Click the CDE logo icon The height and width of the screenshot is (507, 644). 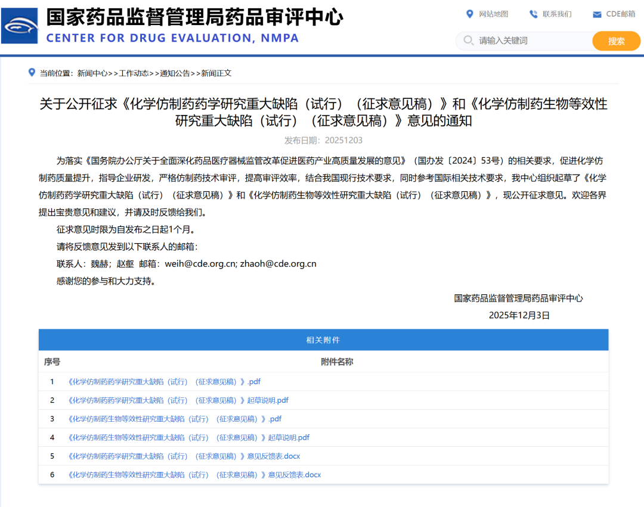[x=20, y=24]
